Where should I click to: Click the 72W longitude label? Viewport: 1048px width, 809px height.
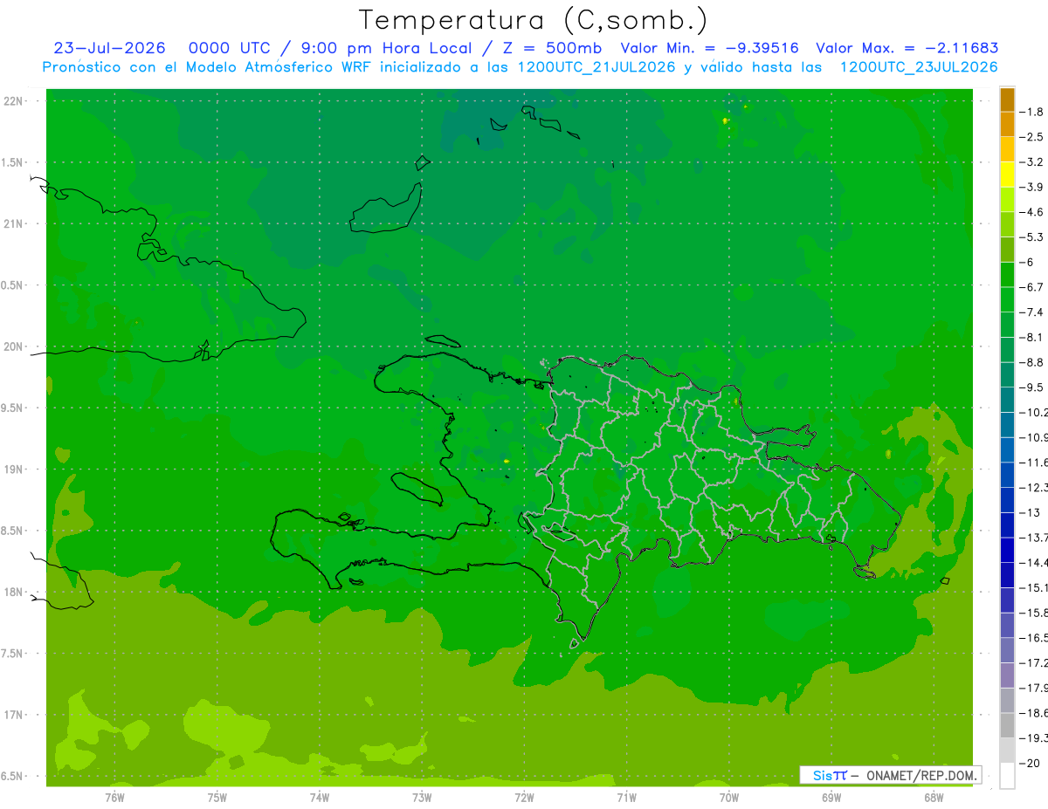(524, 798)
